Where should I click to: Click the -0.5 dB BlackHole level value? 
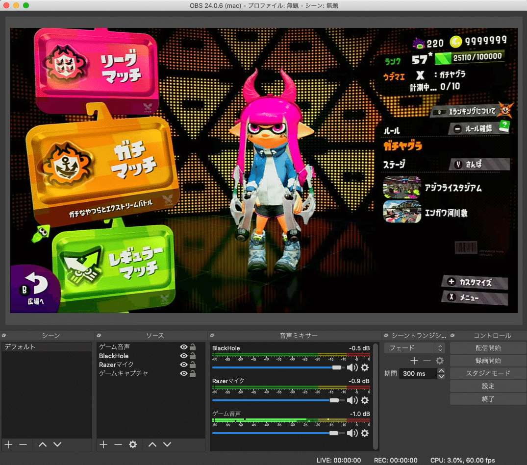coord(359,348)
